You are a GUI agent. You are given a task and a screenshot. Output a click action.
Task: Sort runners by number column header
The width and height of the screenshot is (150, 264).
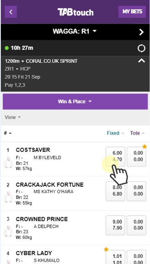click(8, 133)
